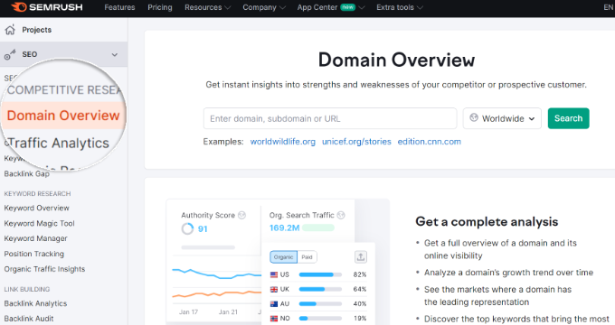Click the SEO key icon
Image resolution: width=615 pixels, height=325 pixels.
(10, 54)
